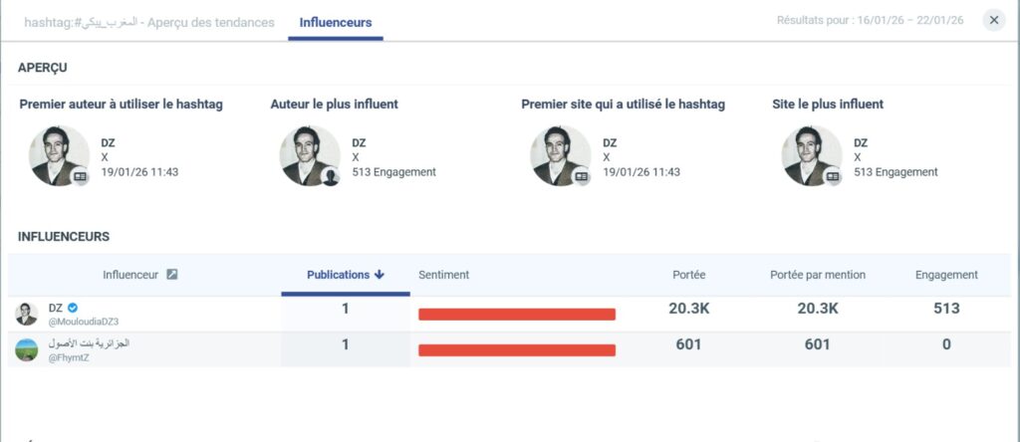
Task: Select the Influenceurs tab
Action: [x=336, y=22]
